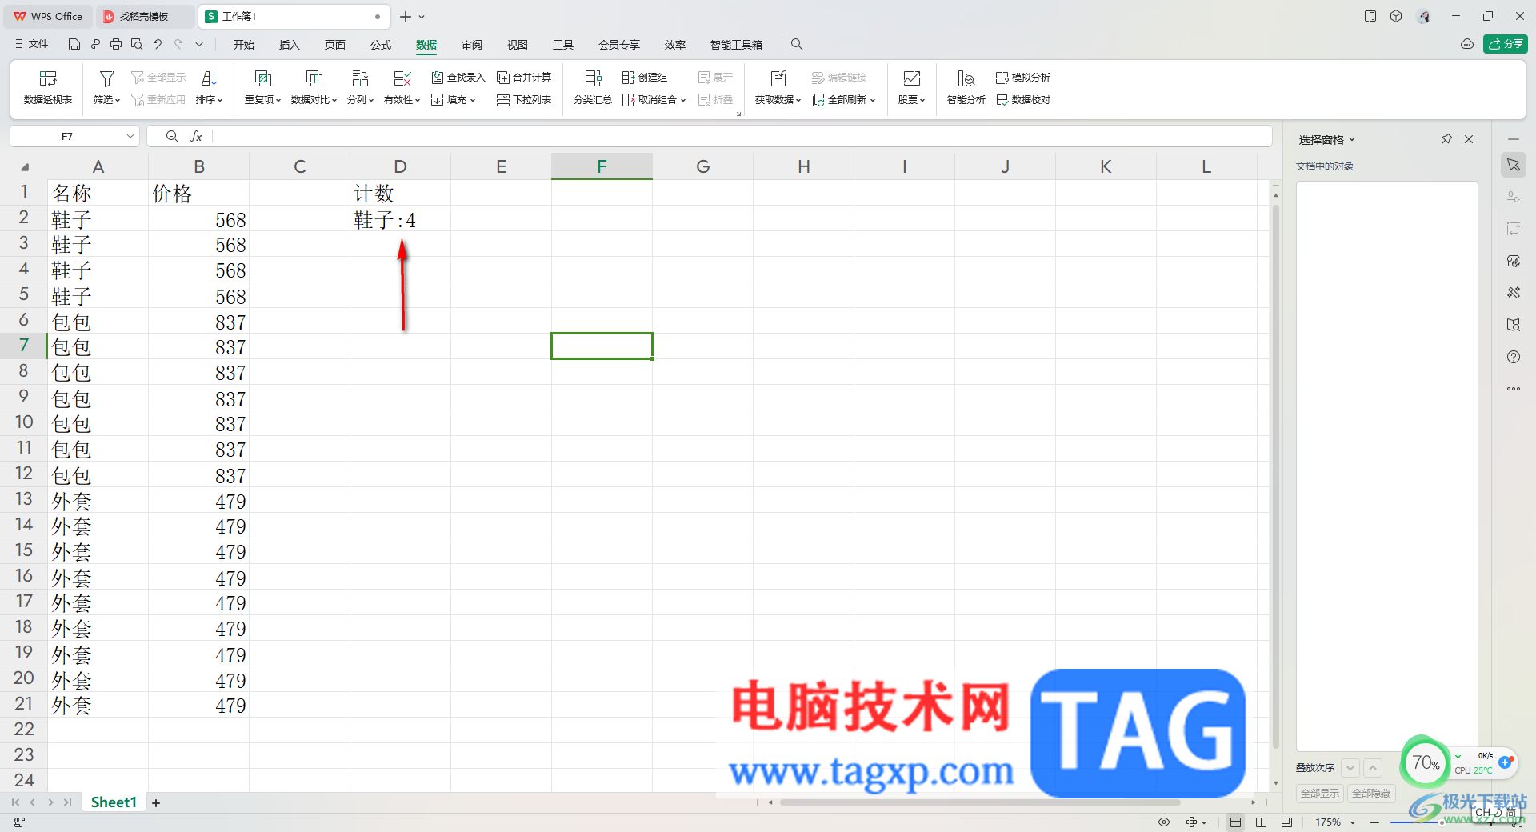This screenshot has height=832, width=1536.
Task: Open the 数据透视表 pivot table tool
Action: (x=48, y=87)
